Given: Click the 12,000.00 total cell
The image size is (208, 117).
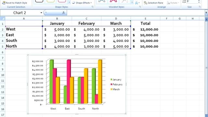Looking at the screenshot, I should [x=145, y=29].
